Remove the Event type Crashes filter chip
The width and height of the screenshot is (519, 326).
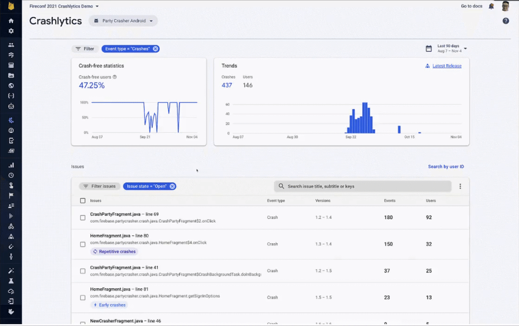tap(155, 49)
